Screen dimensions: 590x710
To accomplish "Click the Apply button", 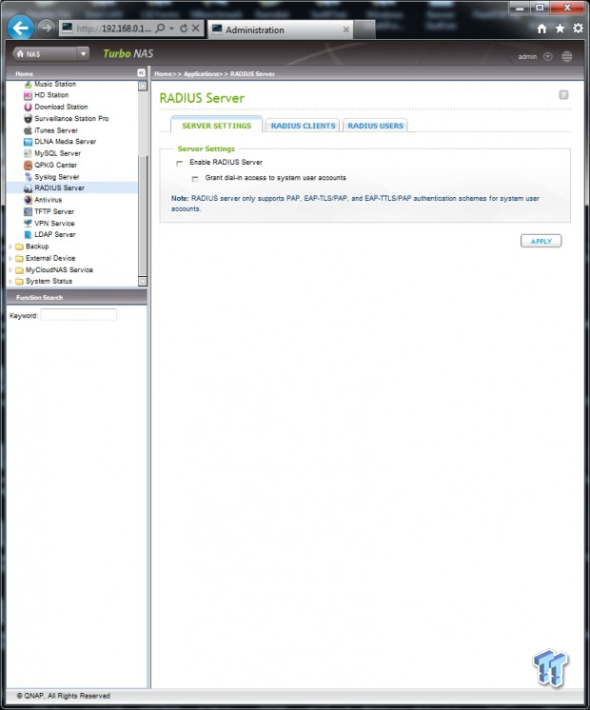I will pos(541,241).
